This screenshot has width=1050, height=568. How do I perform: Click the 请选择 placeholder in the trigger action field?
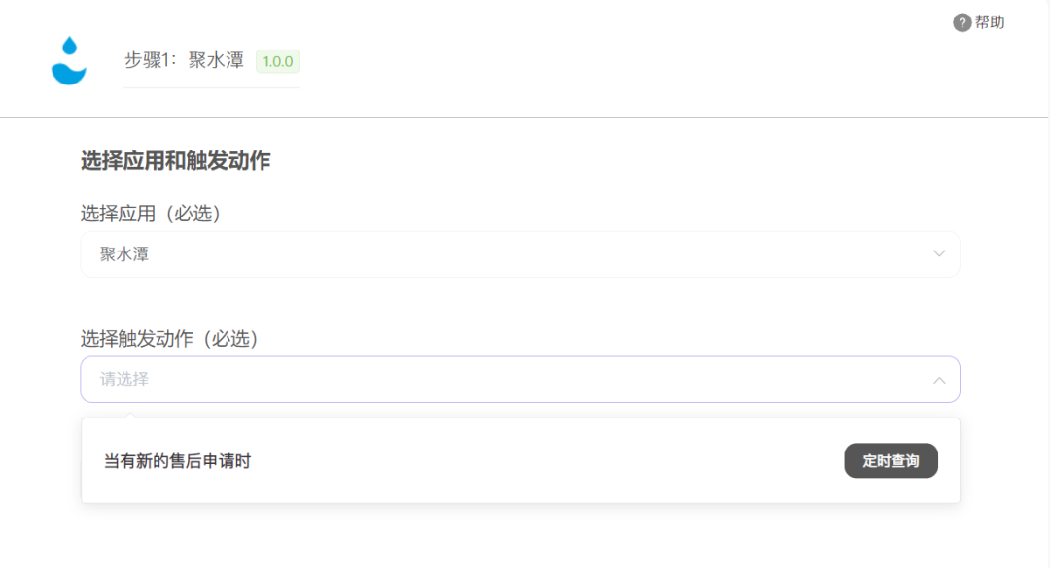point(124,380)
